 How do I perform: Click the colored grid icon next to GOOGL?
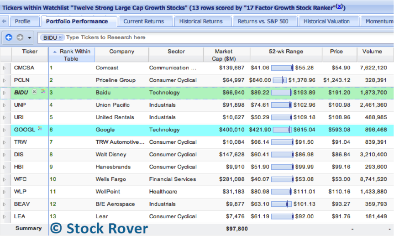pyautogui.click(x=40, y=128)
